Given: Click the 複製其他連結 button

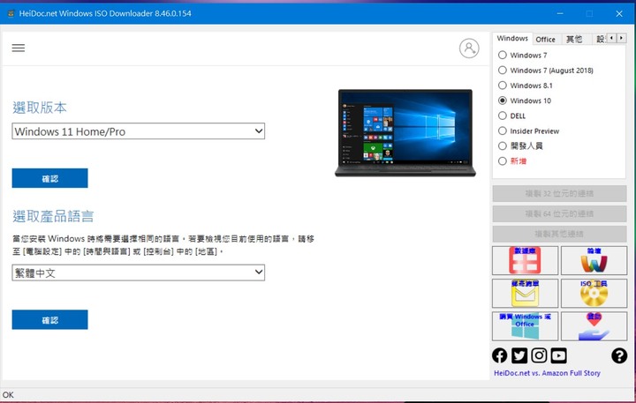Looking at the screenshot, I should [559, 234].
